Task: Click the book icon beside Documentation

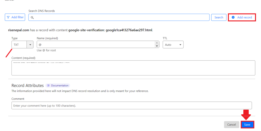Action: [48, 86]
